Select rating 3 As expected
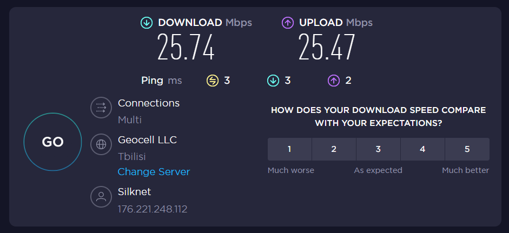The image size is (509, 233). 378,149
